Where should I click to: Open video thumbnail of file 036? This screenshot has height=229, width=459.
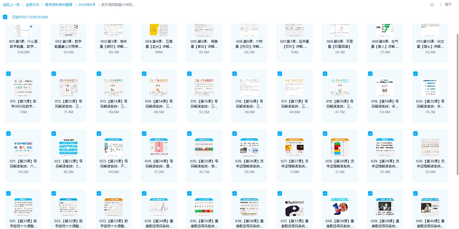tap(249, 207)
